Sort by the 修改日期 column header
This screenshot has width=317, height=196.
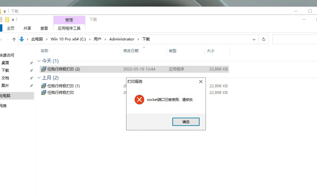131,51
